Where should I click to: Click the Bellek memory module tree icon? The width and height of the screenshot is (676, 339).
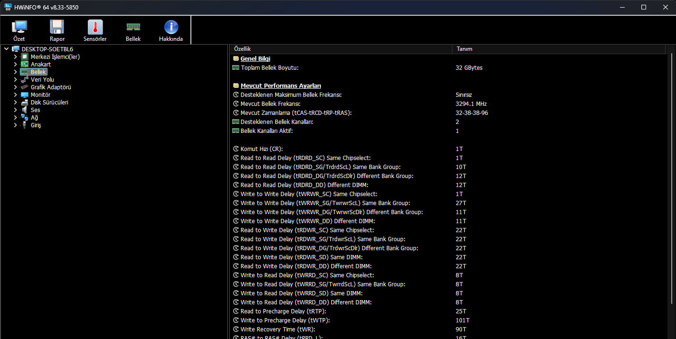point(25,72)
